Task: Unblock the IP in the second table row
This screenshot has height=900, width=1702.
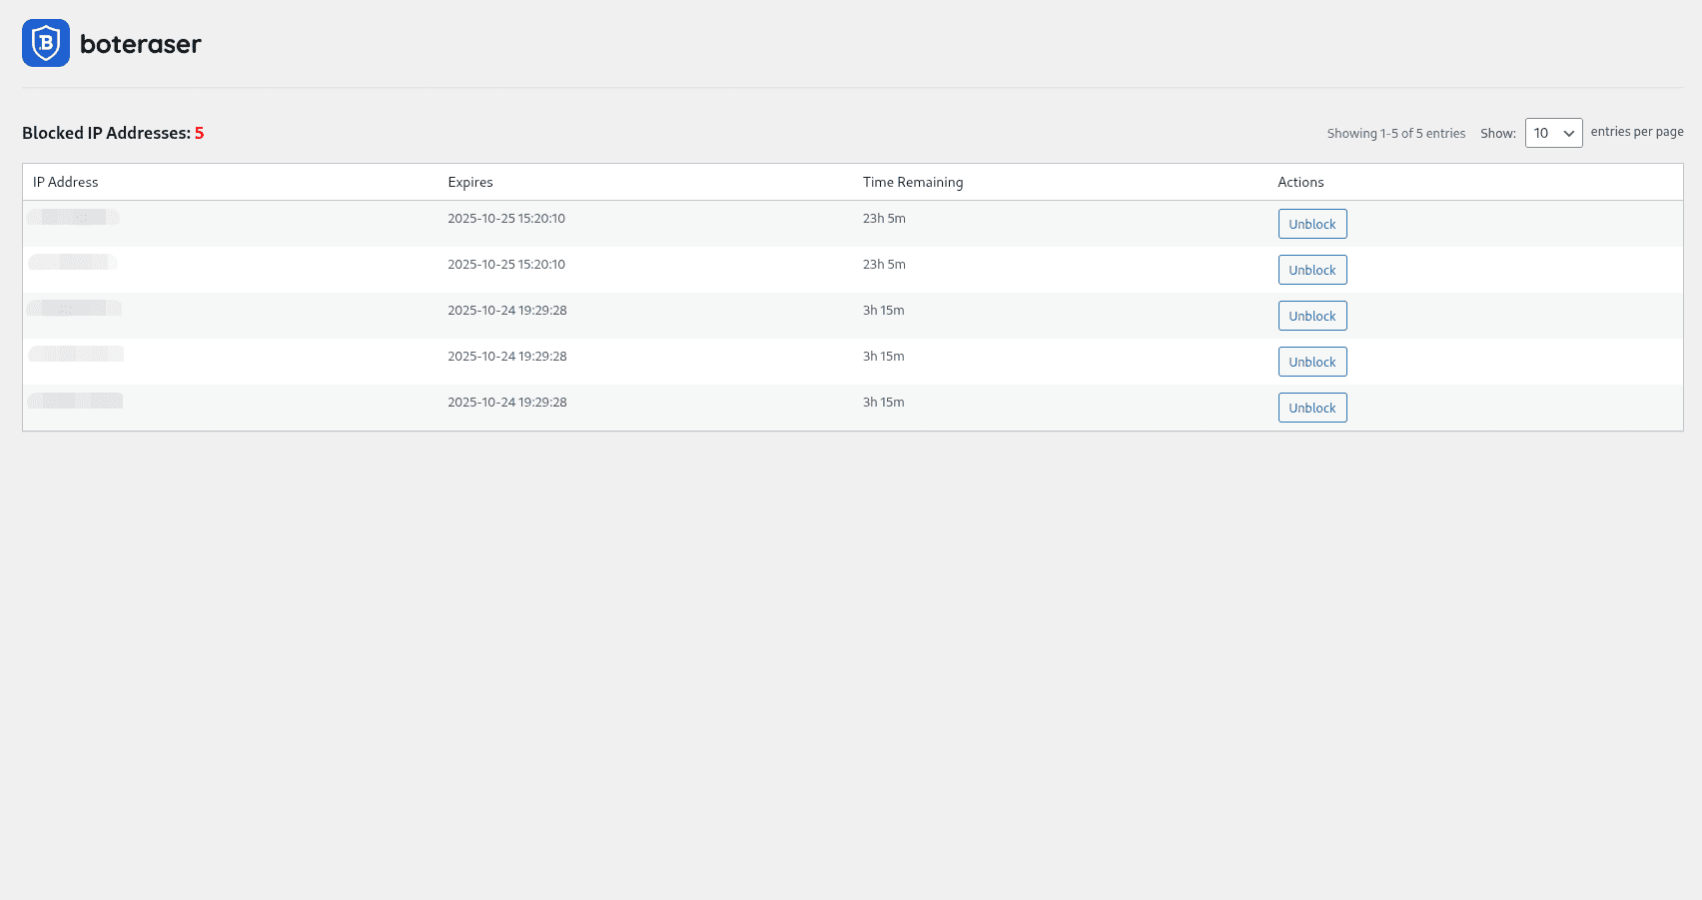Action: [x=1312, y=270]
